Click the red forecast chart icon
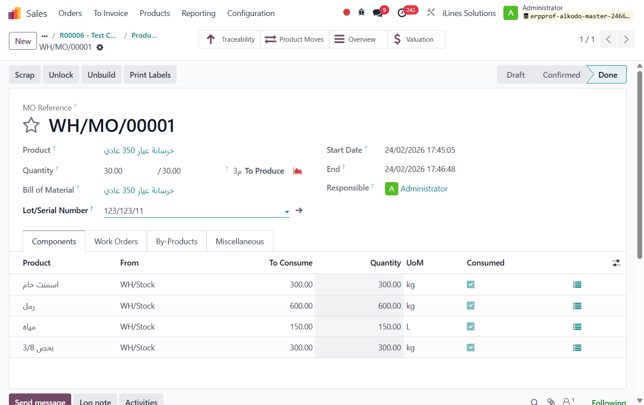Image resolution: width=644 pixels, height=405 pixels. [298, 171]
